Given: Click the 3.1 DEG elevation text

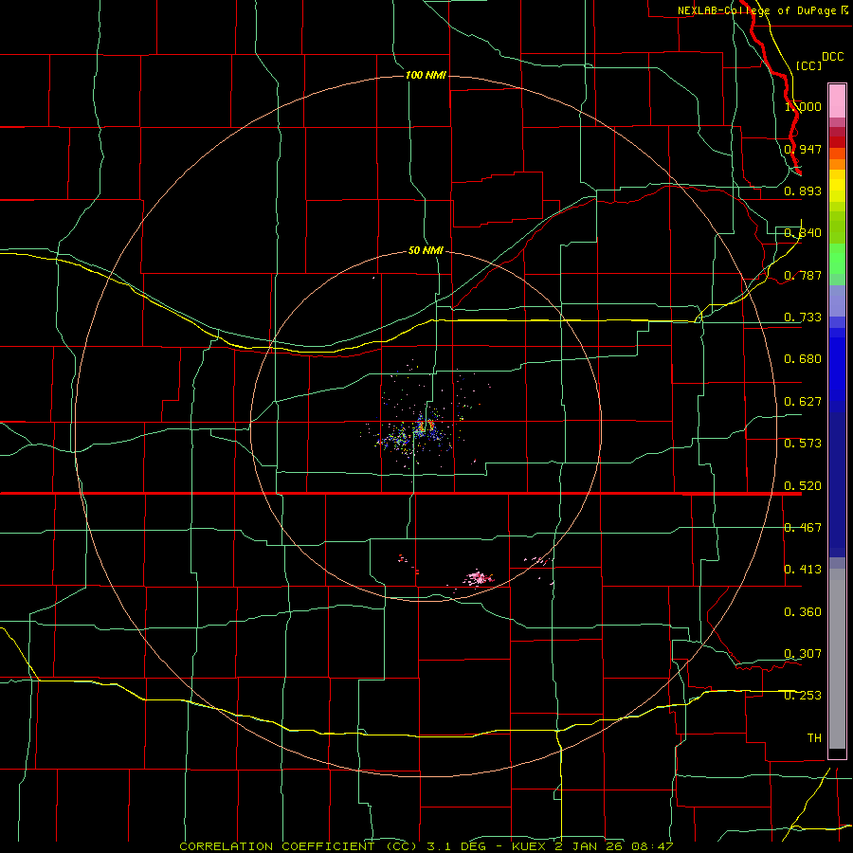Looking at the screenshot, I should click(x=456, y=846).
